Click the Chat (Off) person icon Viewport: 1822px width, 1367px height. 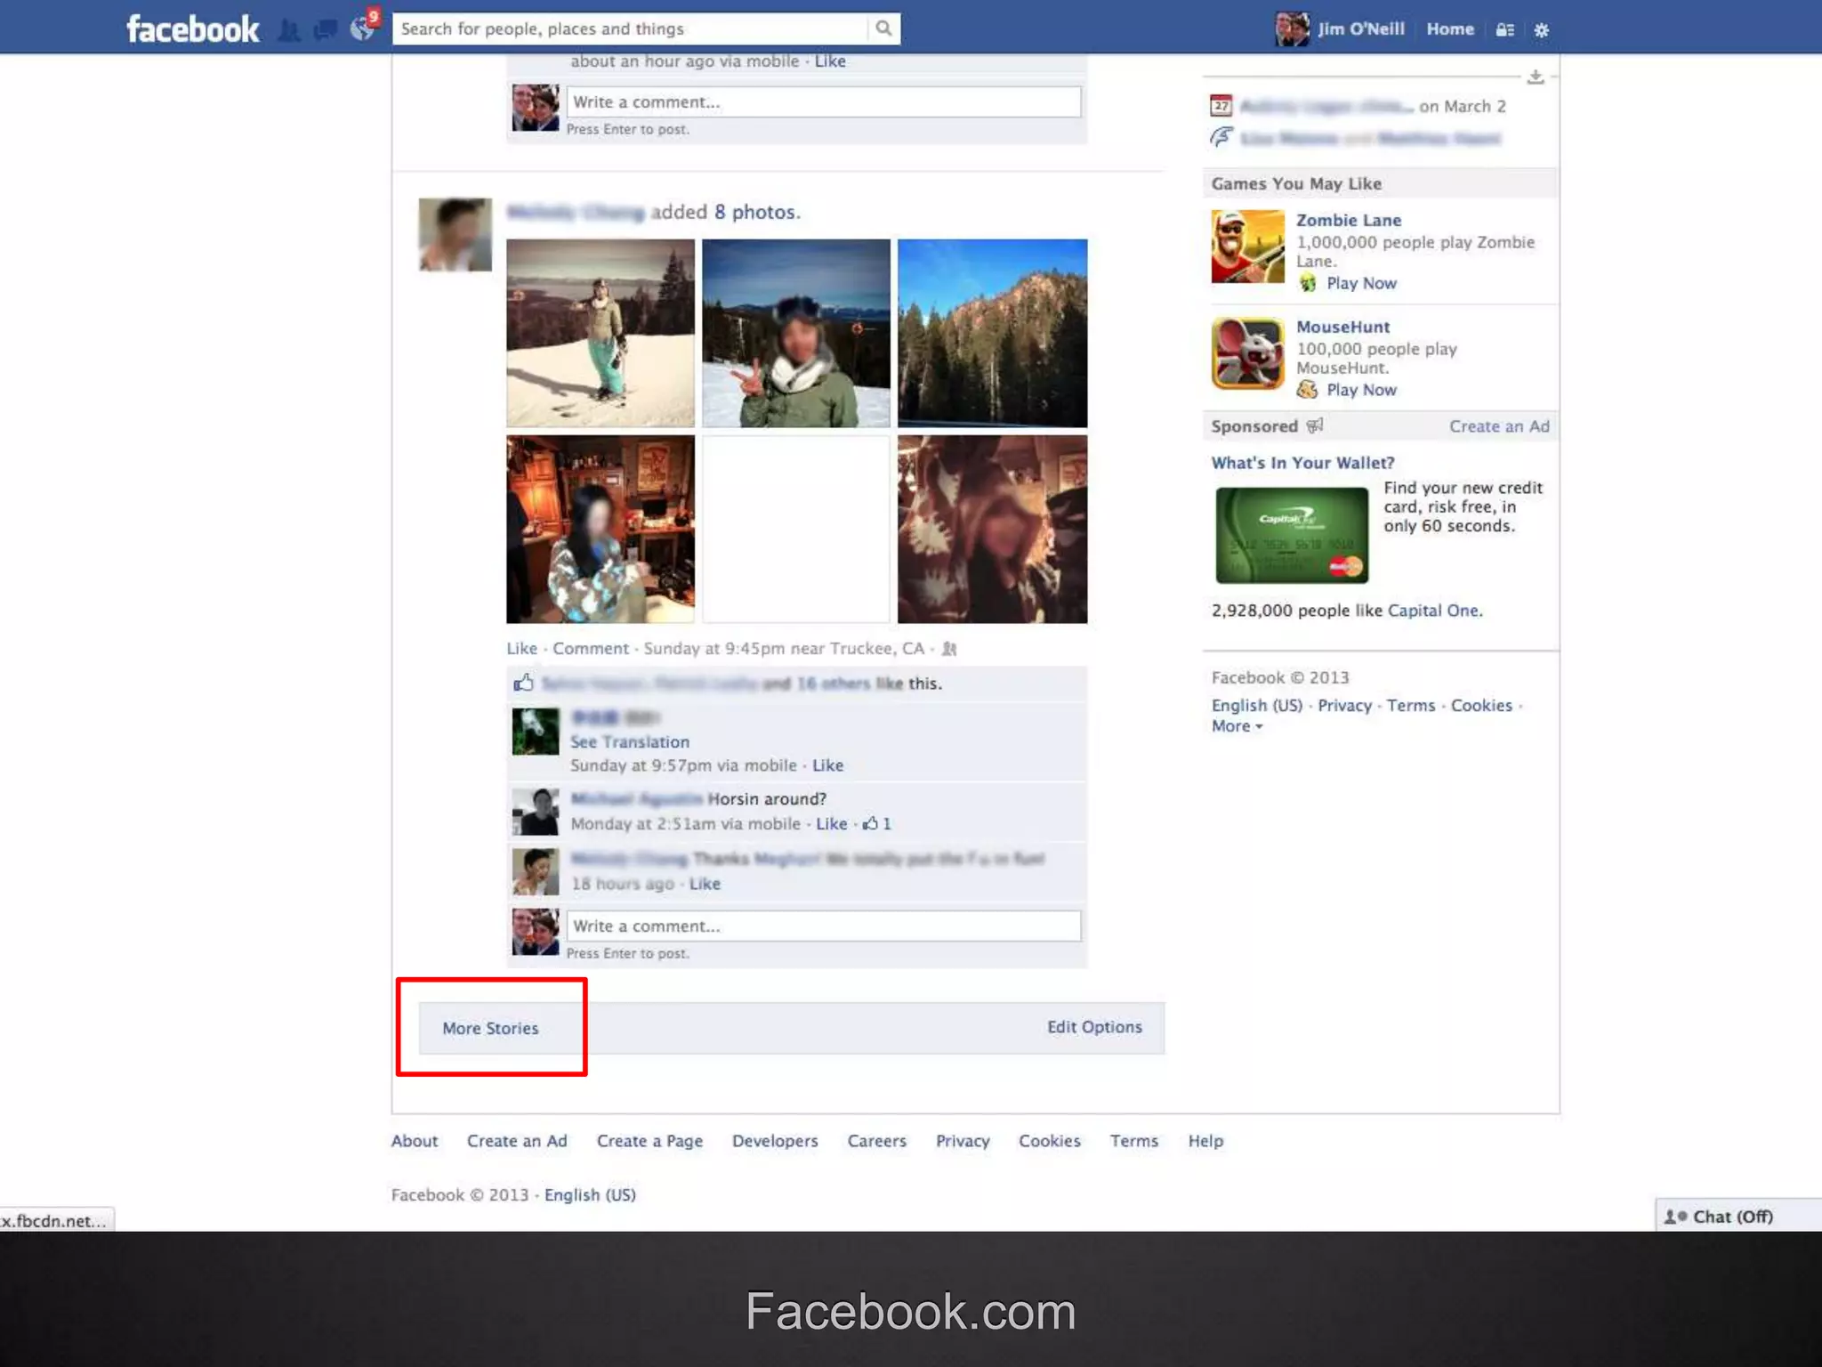point(1676,1217)
